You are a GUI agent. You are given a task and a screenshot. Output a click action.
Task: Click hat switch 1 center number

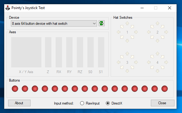(x=127, y=32)
